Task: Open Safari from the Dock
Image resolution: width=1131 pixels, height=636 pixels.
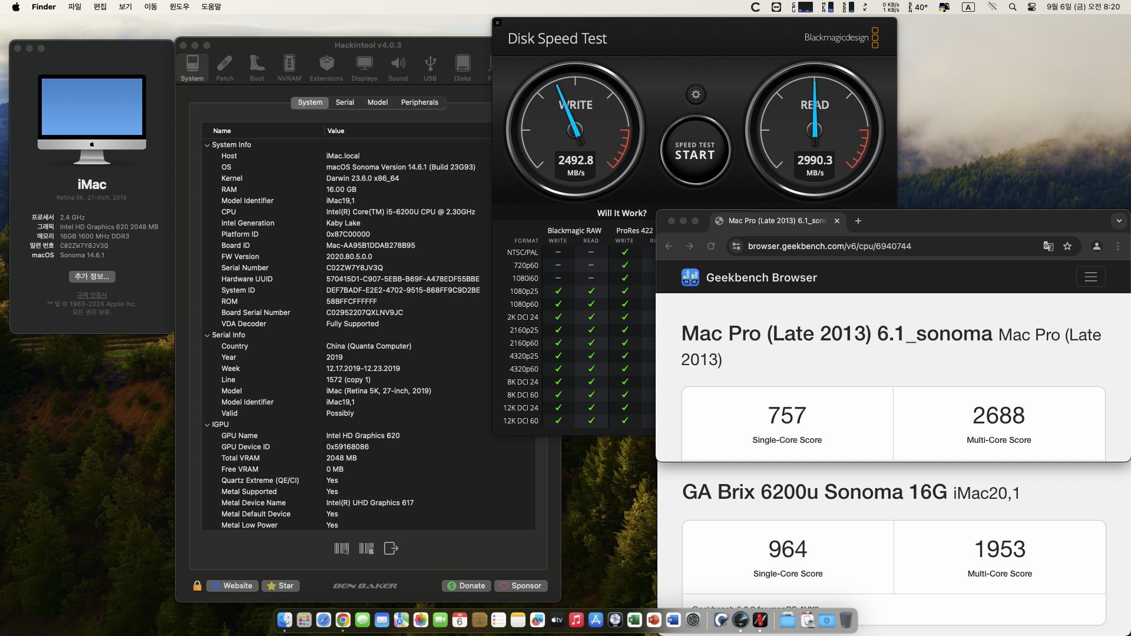Action: [x=323, y=620]
